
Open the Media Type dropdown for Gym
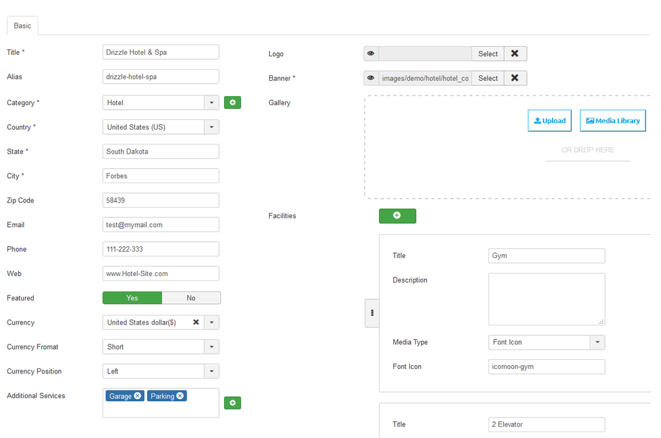point(597,343)
